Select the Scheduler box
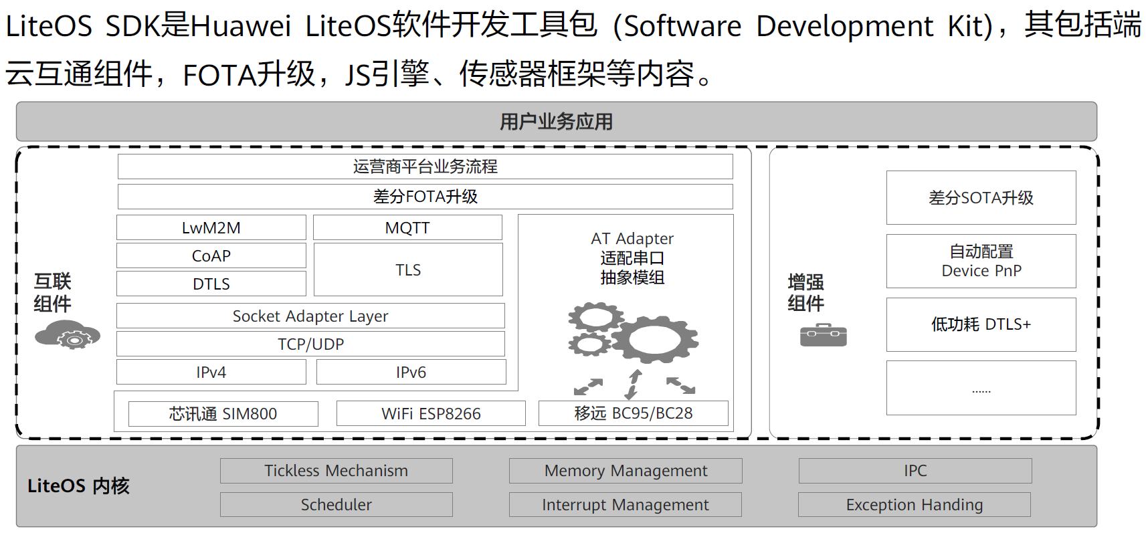This screenshot has height=533, width=1146. [337, 504]
